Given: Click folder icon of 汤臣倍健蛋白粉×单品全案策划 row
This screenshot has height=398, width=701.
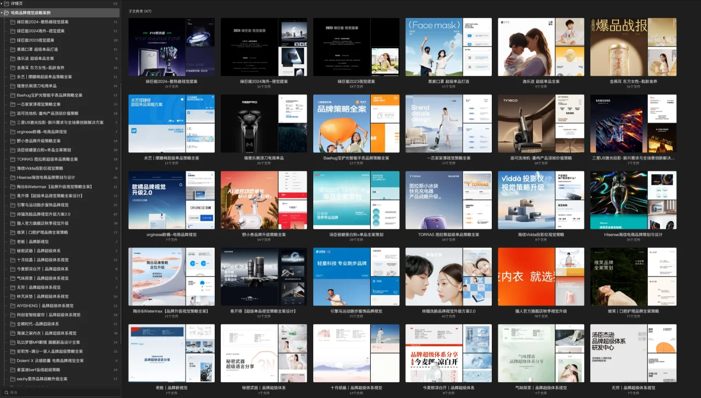Looking at the screenshot, I should (13, 150).
